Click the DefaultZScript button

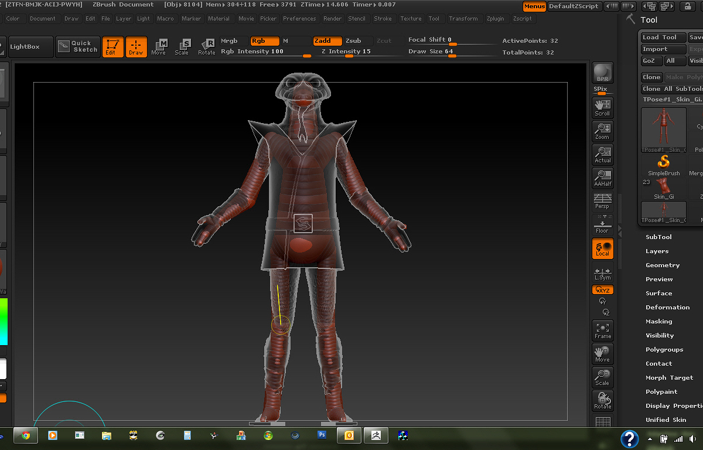tap(574, 6)
